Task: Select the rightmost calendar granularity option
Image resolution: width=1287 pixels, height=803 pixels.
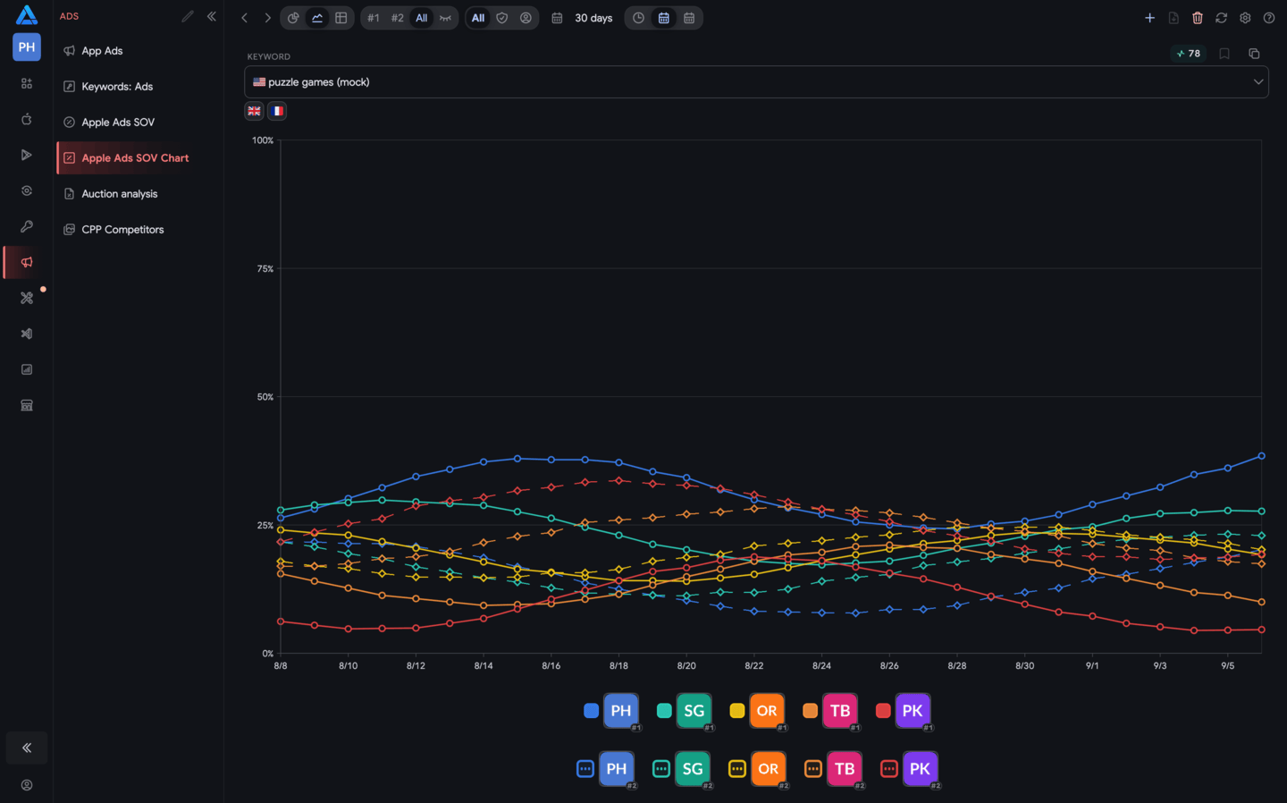Action: pos(689,18)
